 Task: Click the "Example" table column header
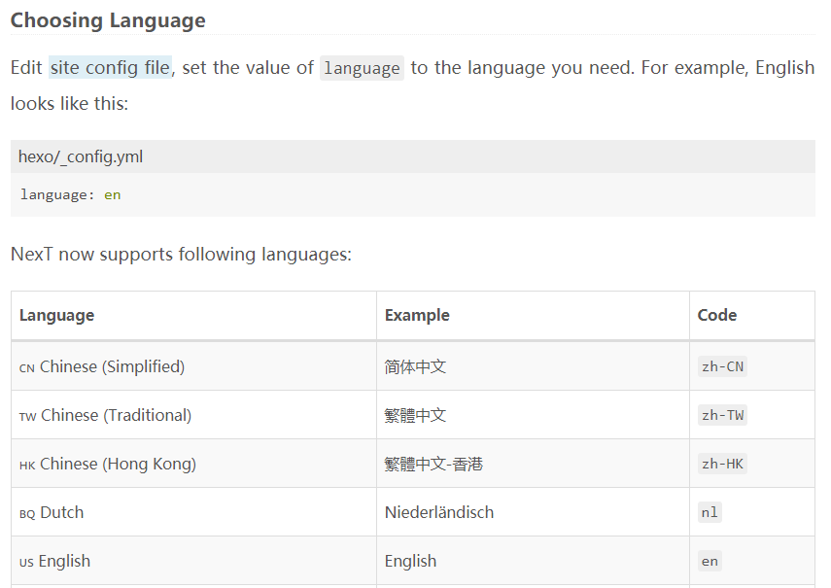[x=417, y=315]
